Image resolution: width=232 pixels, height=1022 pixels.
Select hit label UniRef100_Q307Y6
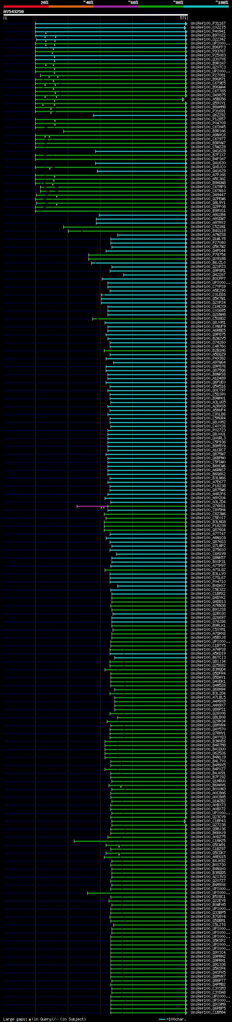coord(208,59)
